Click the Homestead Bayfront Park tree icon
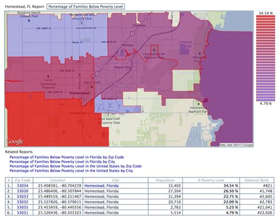The height and width of the screenshot is (223, 278). tap(199, 104)
